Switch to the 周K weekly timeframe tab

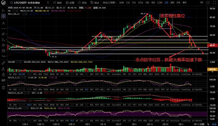tap(172, 3)
